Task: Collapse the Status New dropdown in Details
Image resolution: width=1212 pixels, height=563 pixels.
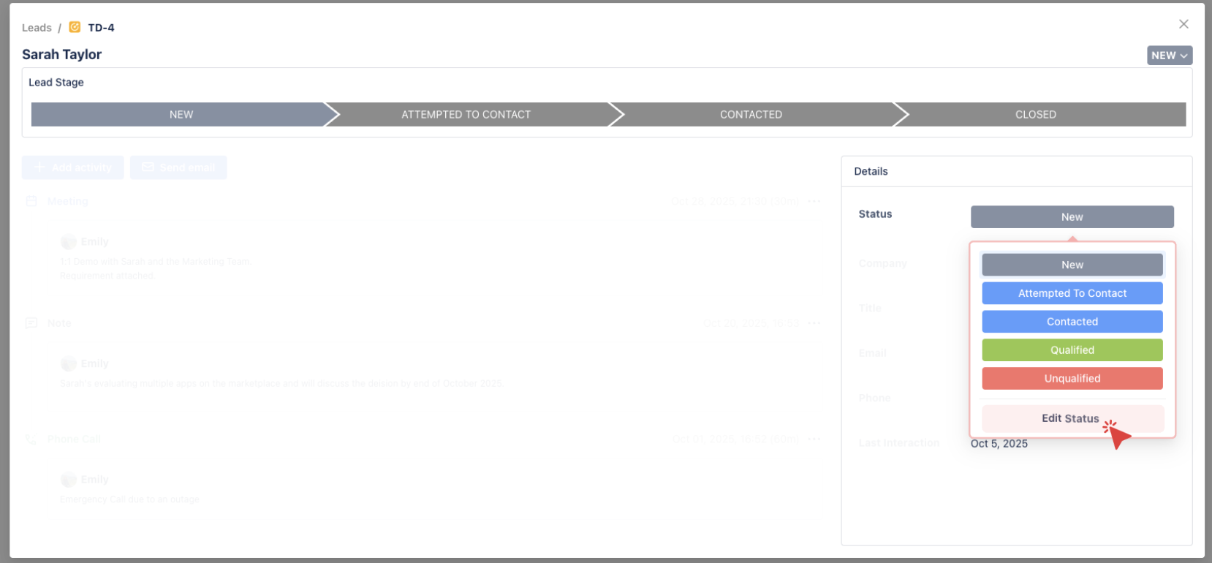Action: (1072, 217)
